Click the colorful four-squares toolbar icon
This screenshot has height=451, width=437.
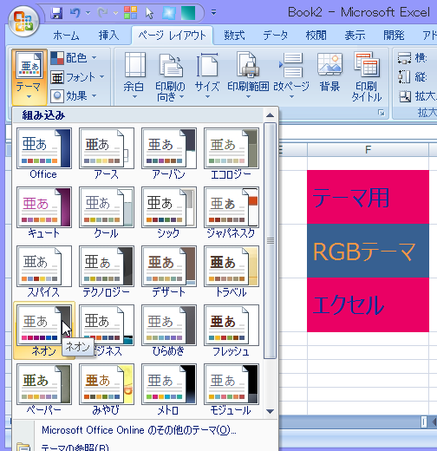[x=130, y=13]
